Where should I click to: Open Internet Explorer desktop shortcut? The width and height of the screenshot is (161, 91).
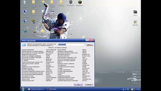(25, 33)
